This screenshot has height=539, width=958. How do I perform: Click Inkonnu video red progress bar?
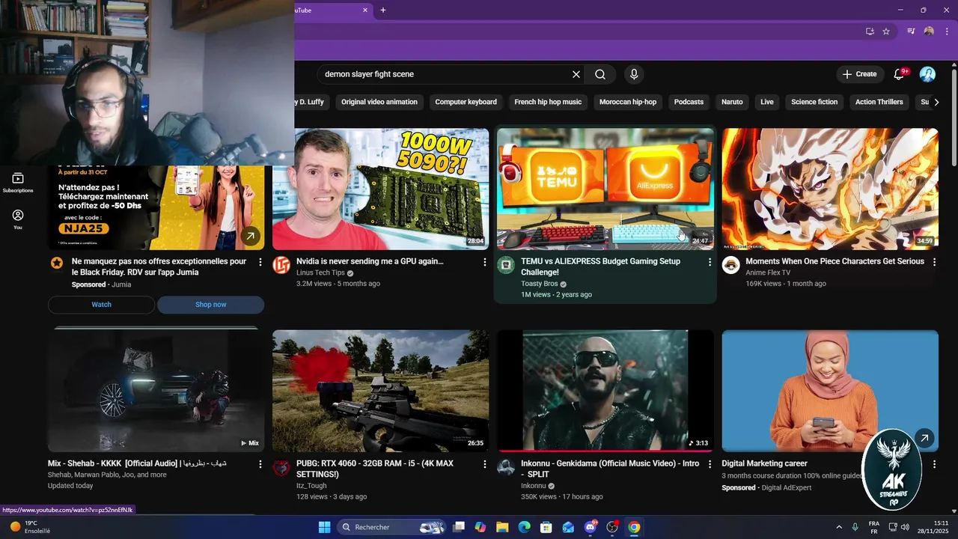pos(605,451)
